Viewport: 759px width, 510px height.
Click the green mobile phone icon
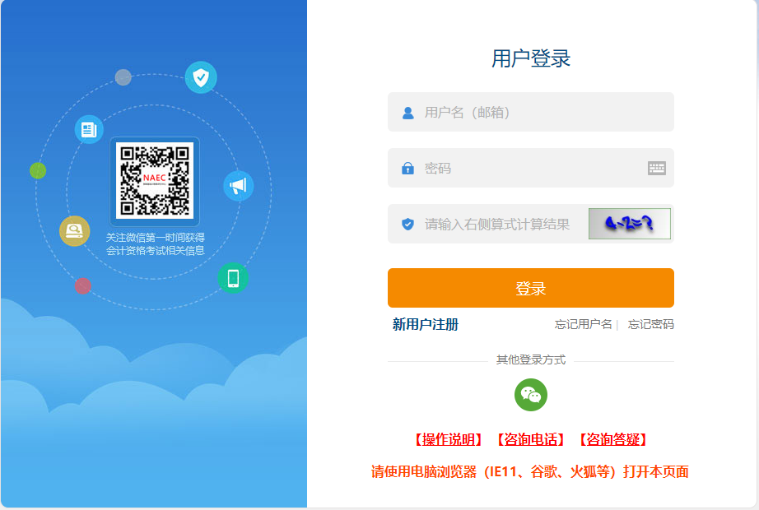pyautogui.click(x=233, y=278)
